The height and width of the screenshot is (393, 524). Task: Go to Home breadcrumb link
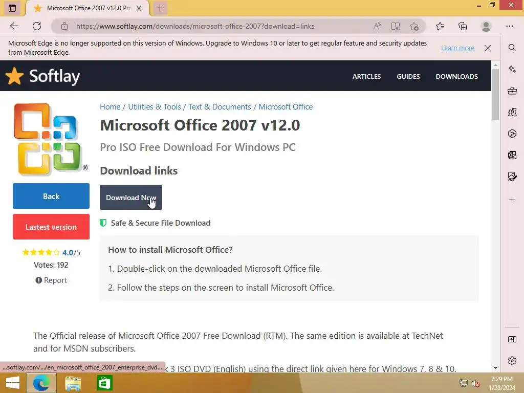(x=110, y=106)
